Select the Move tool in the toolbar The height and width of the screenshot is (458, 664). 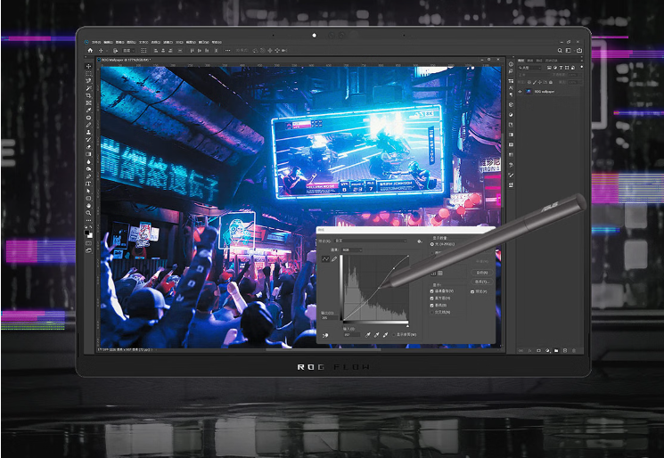[x=89, y=67]
